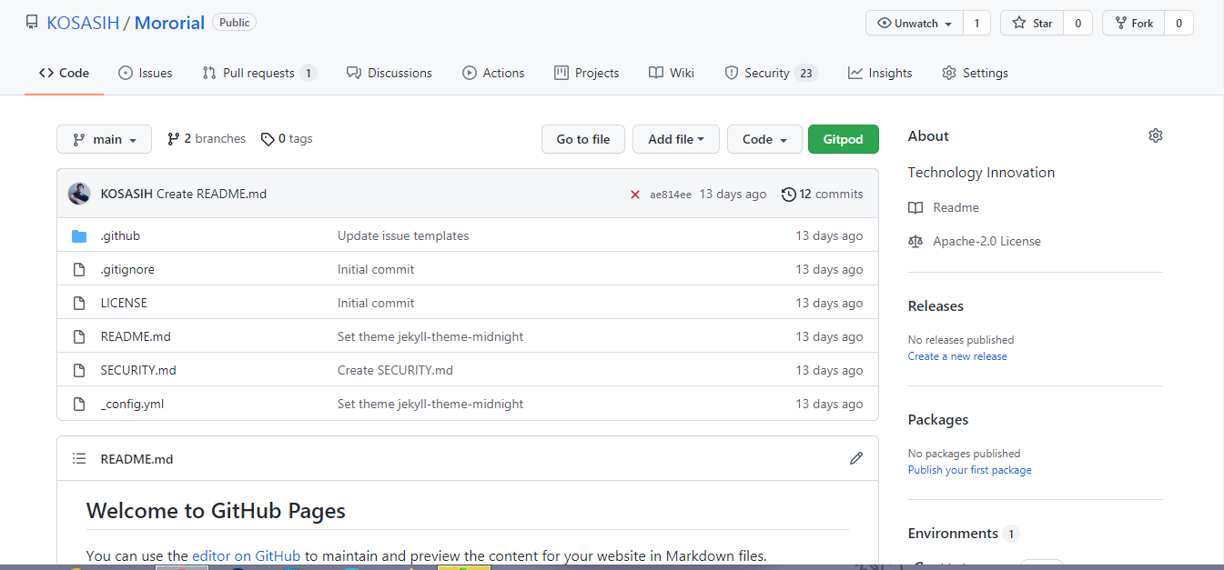Open the Security tab
The height and width of the screenshot is (570, 1224).
coord(771,73)
